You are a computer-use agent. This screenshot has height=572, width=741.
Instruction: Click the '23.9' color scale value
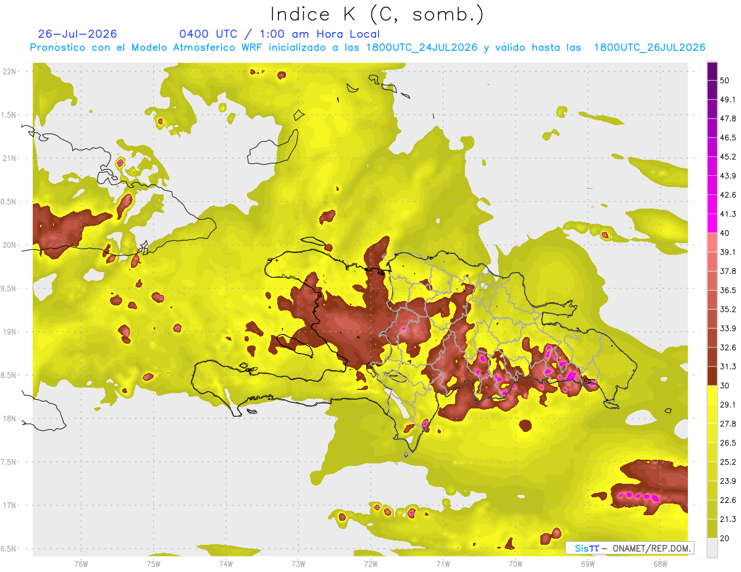tap(728, 481)
